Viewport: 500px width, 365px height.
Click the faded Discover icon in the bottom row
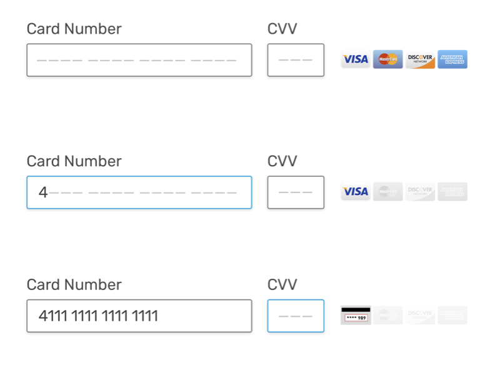[420, 315]
